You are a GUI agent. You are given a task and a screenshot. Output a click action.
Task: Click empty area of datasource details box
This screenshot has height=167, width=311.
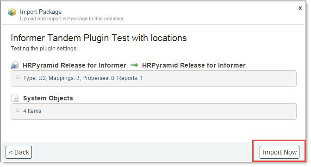[218, 79]
